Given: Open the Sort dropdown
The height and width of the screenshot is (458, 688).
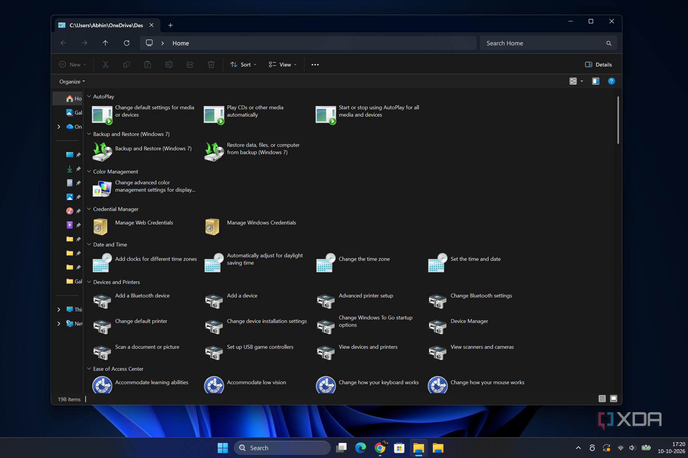Looking at the screenshot, I should tap(244, 65).
